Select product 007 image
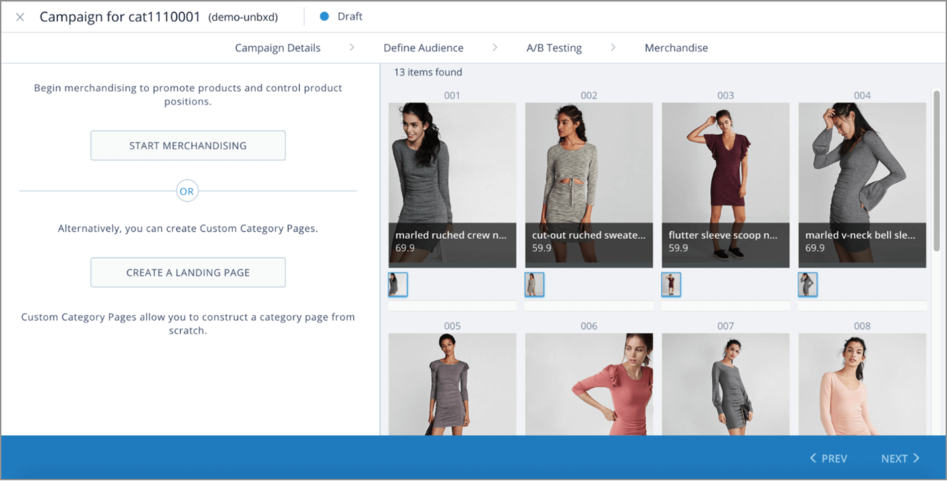 tap(726, 384)
